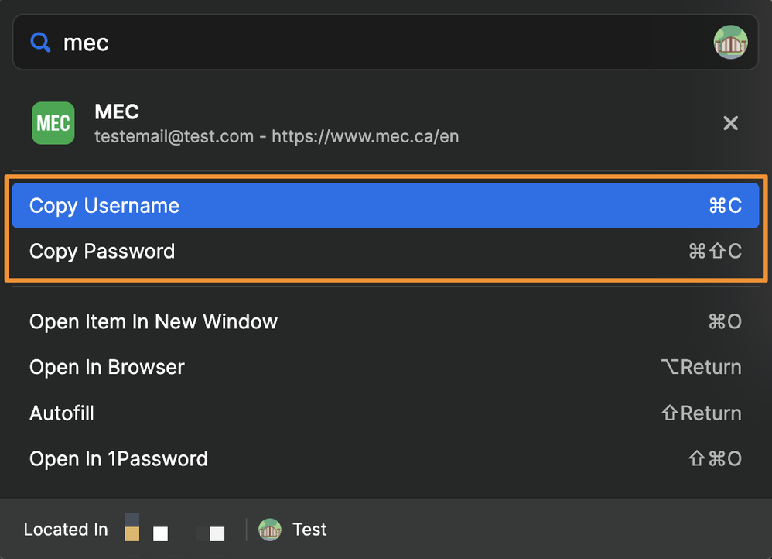
Task: Choose Copy Password from the action list
Action: click(x=102, y=252)
